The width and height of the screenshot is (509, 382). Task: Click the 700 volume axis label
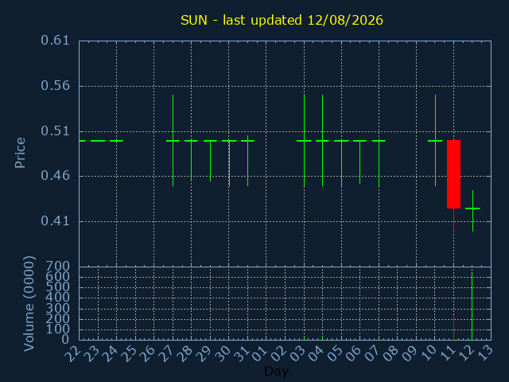57,267
